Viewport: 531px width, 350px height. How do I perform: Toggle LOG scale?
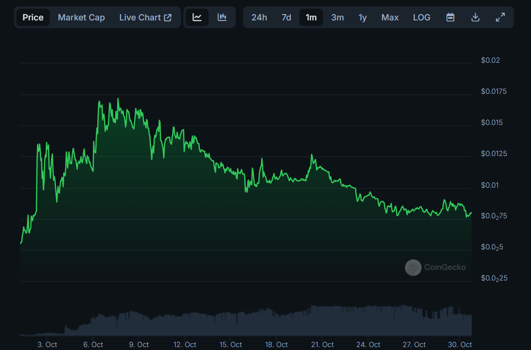tap(422, 17)
